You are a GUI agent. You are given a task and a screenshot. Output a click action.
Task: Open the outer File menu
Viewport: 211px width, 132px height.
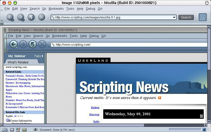coord(7,9)
